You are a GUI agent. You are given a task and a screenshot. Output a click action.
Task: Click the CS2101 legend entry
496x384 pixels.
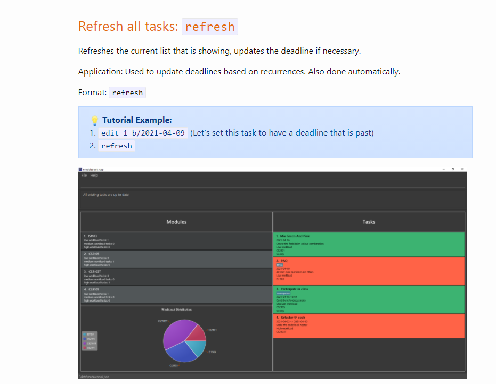(x=89, y=348)
